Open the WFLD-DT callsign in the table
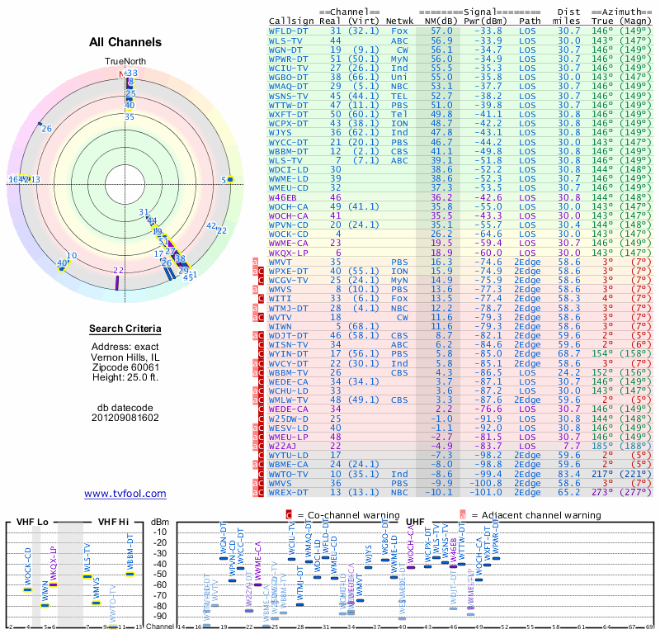 [x=289, y=30]
